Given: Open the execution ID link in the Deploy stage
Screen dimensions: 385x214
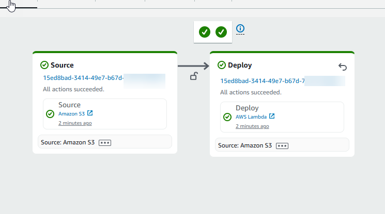Looking at the screenshot, I should pyautogui.click(x=261, y=81).
